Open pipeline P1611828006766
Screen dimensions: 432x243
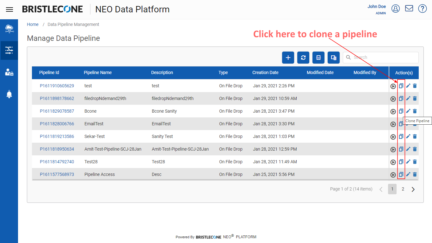pos(57,124)
